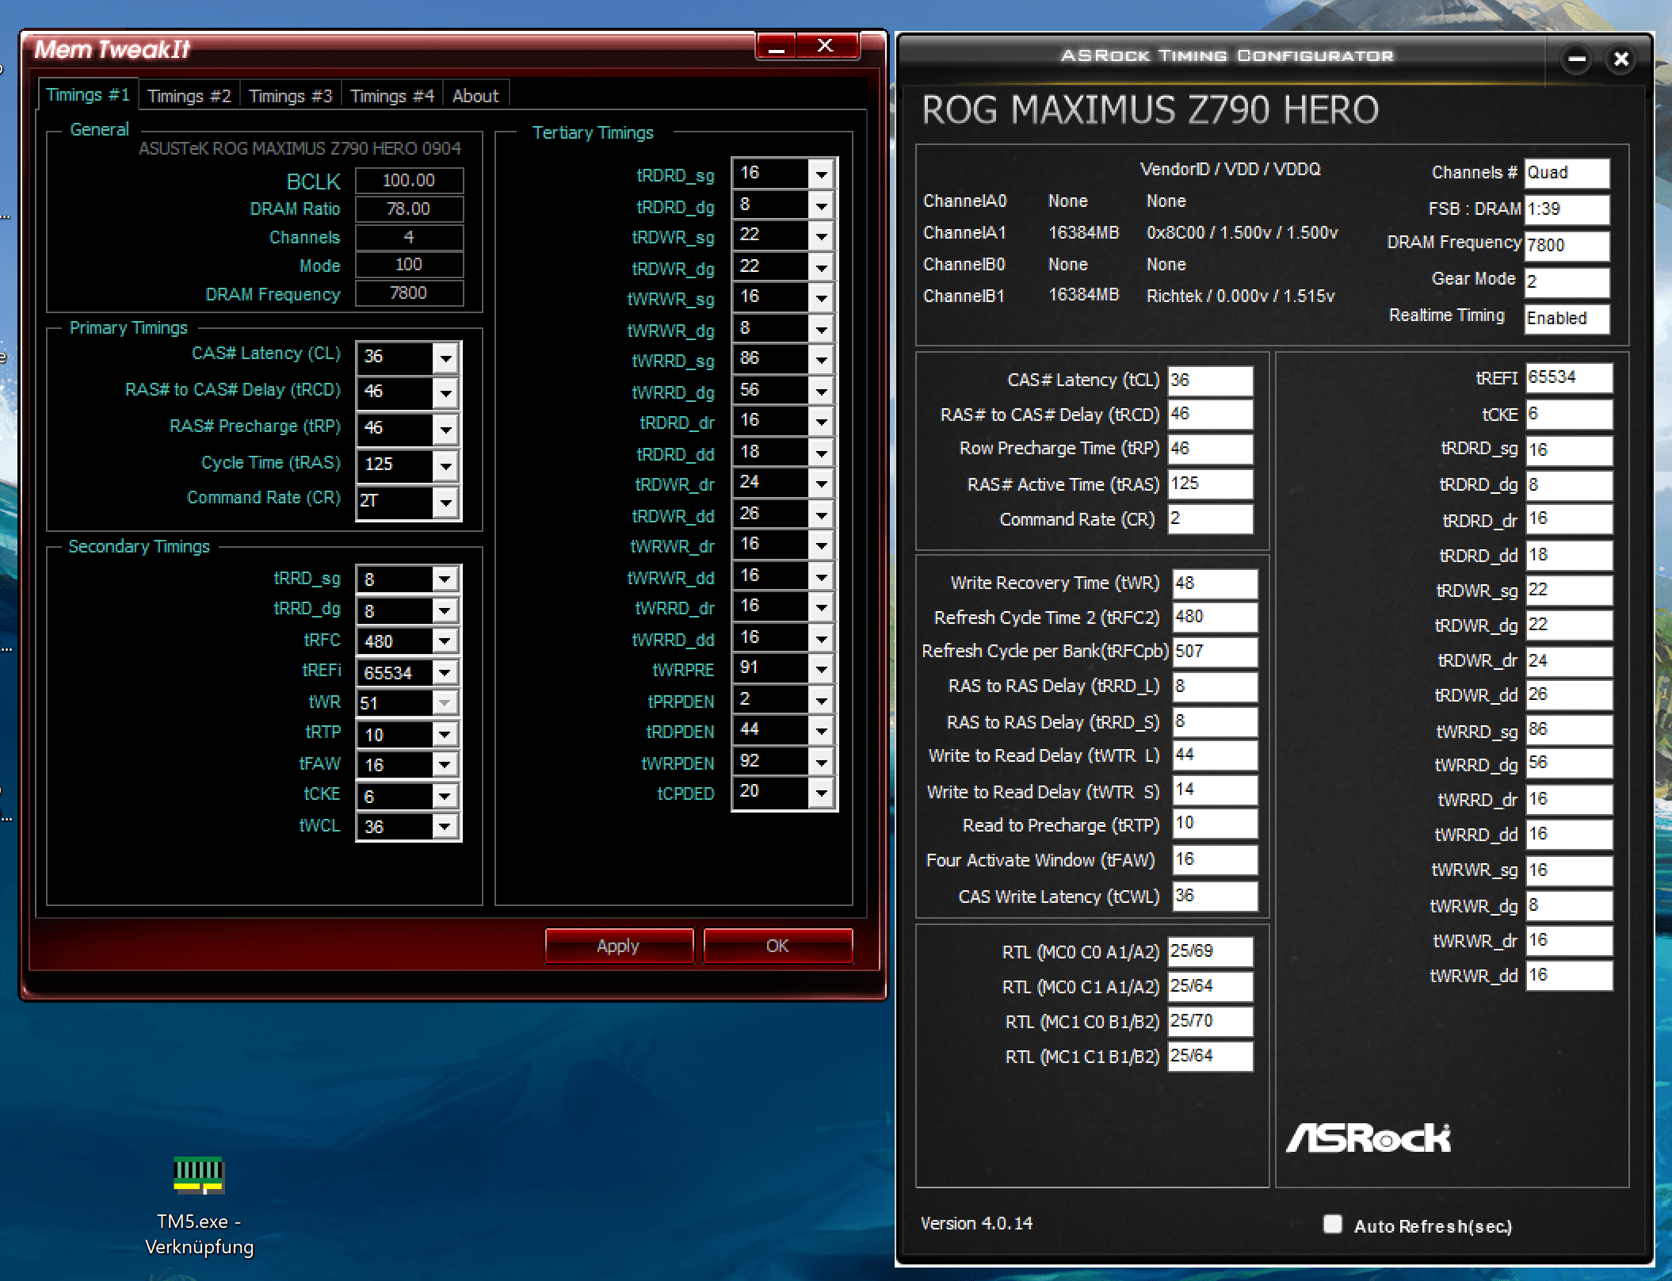Click the ASRock logo
This screenshot has width=1672, height=1281.
[1369, 1138]
